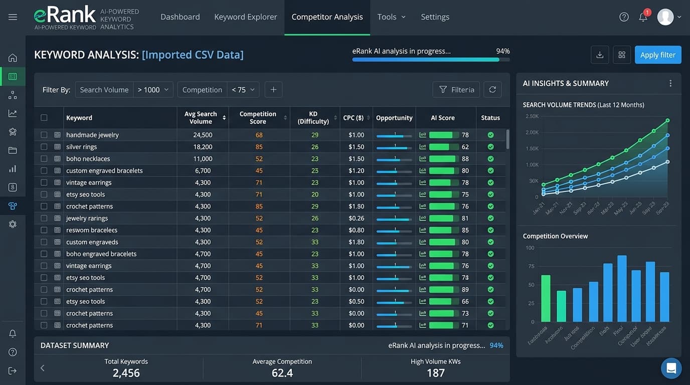Select the bar chart analytics sidebar icon
The image size is (690, 385).
click(x=13, y=168)
